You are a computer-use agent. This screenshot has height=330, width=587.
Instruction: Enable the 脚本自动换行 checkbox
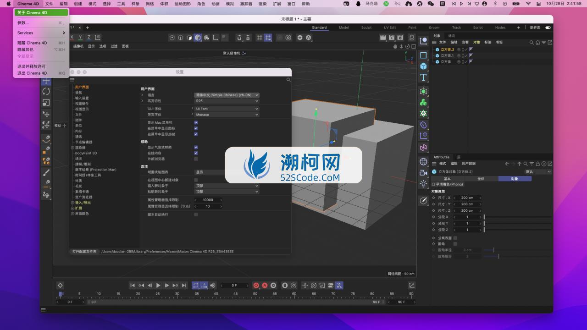tap(196, 214)
